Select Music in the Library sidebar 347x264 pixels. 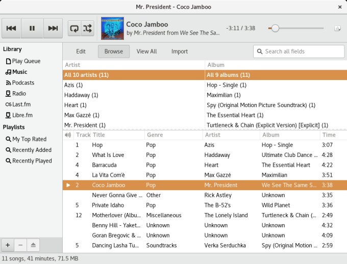16,72
